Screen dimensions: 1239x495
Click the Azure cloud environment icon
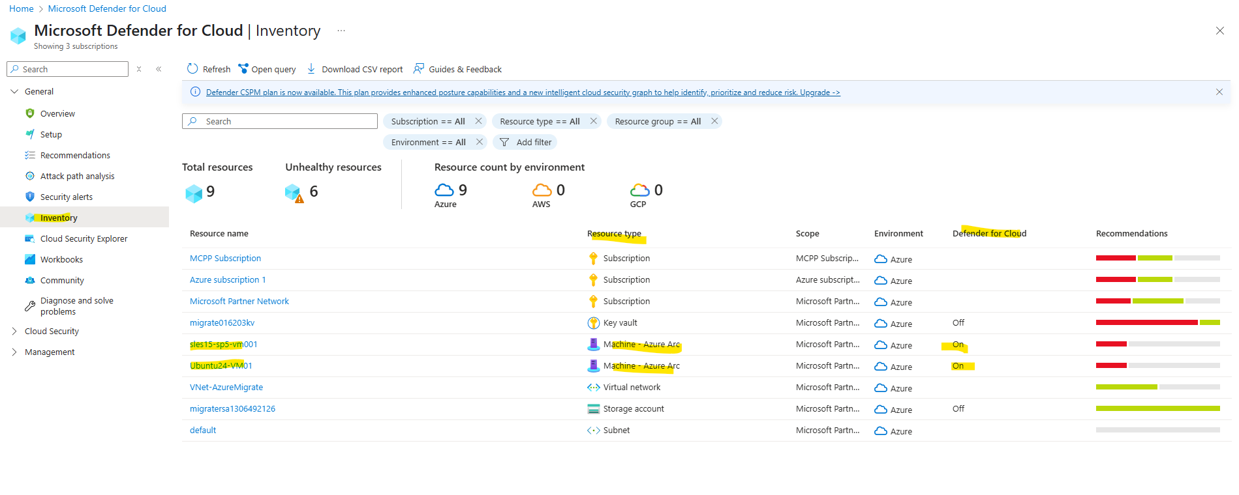pos(444,190)
